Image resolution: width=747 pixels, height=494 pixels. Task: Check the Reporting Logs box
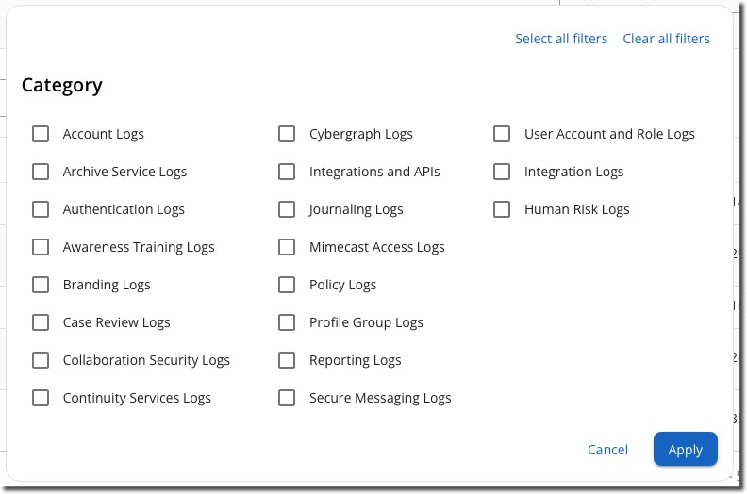(287, 360)
